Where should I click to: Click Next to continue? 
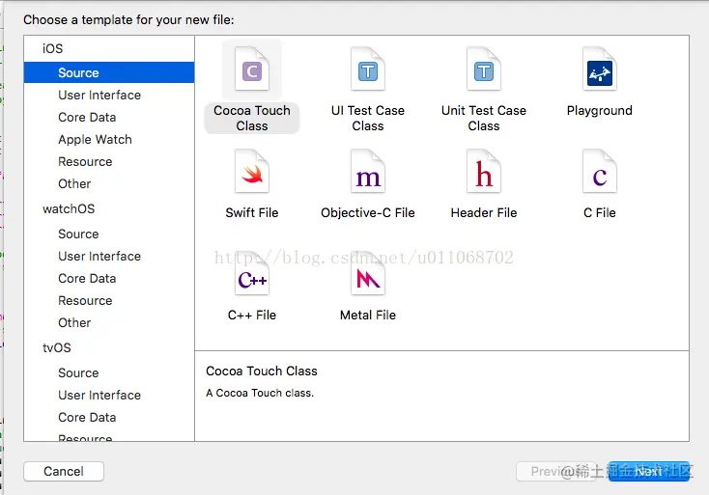(x=648, y=471)
